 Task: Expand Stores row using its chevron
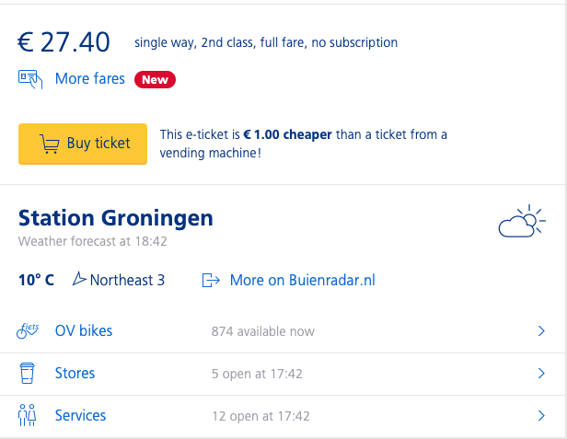(541, 374)
